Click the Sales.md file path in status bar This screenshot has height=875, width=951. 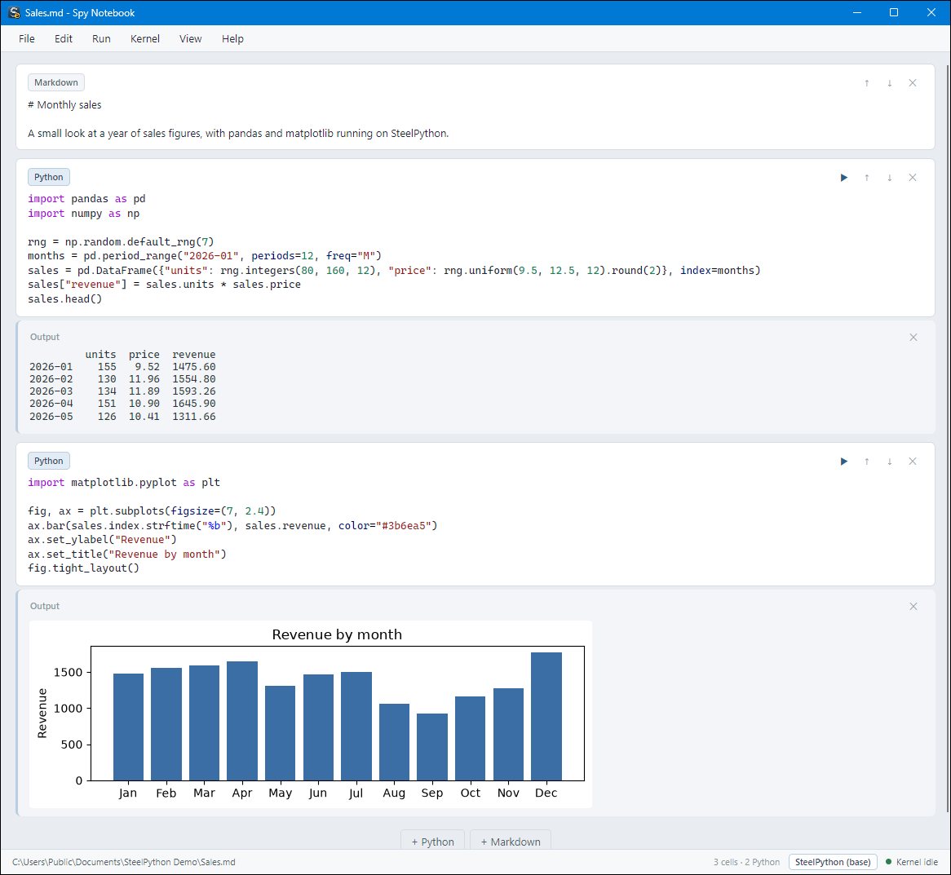tap(124, 862)
